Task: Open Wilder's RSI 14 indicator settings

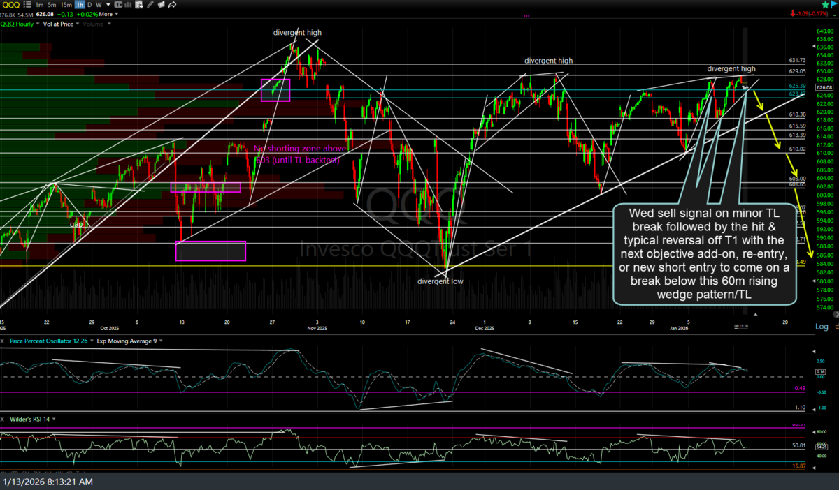Action: (x=31, y=419)
